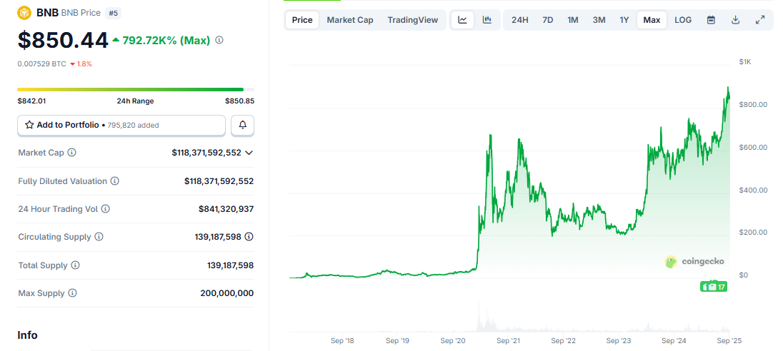The image size is (783, 351).
Task: Click the $842.01 range low value
Action: pos(31,101)
